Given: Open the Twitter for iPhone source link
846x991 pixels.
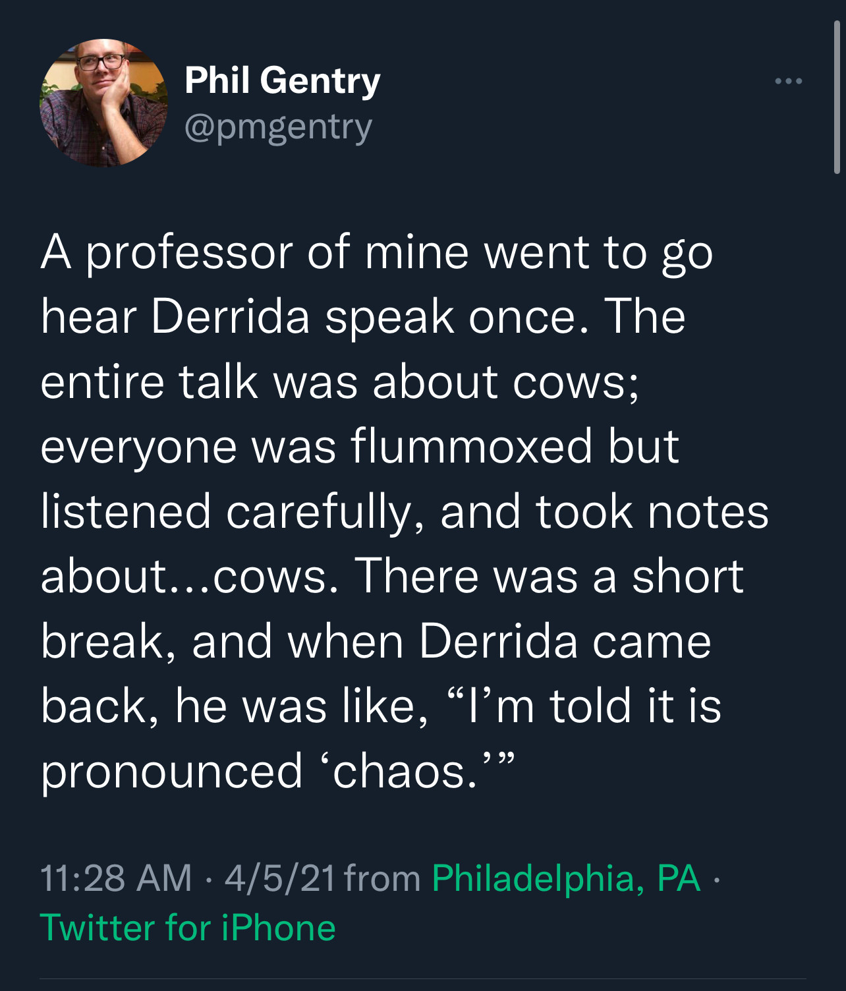Looking at the screenshot, I should [188, 928].
